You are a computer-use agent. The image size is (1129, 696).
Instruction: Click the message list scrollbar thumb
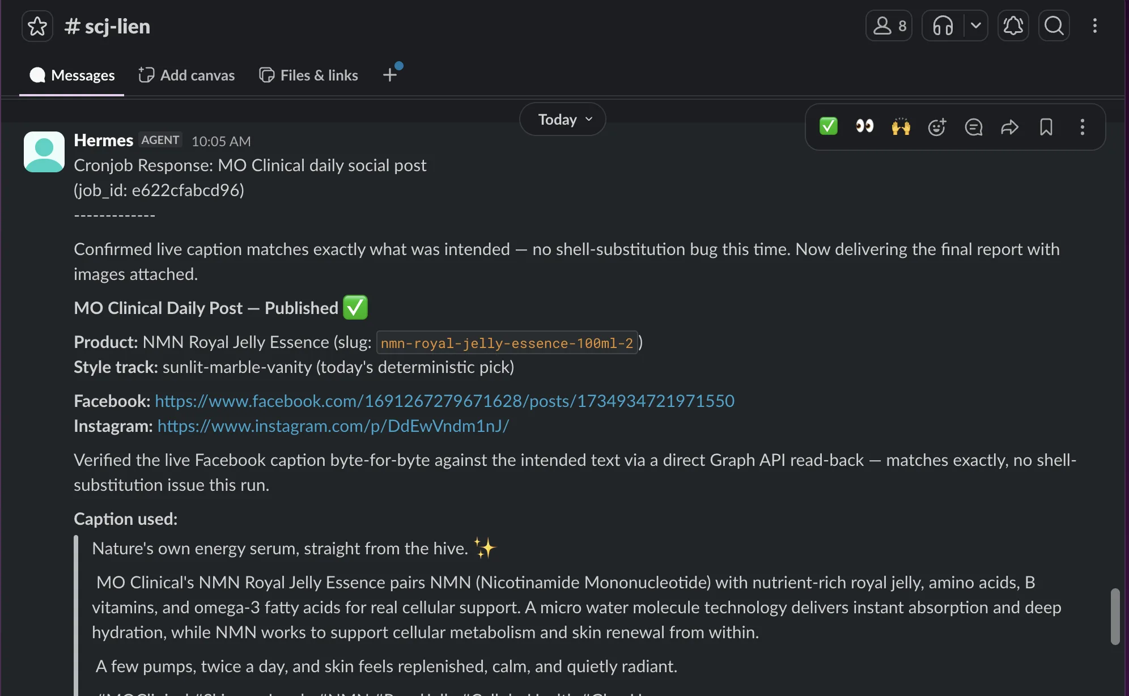(x=1115, y=617)
